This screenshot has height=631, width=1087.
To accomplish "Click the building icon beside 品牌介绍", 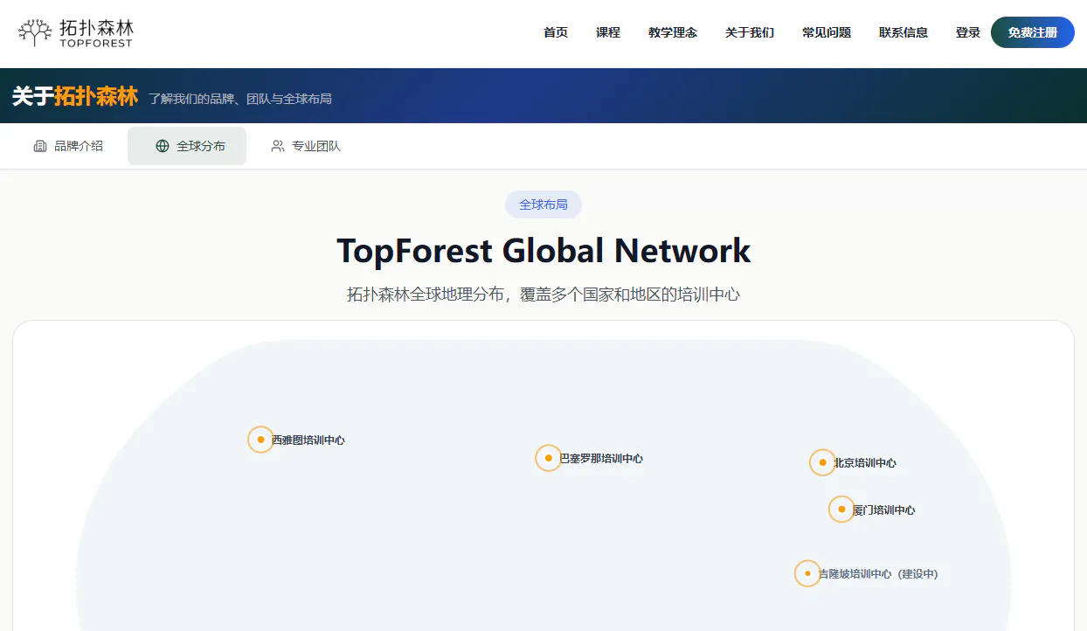I will coord(40,146).
